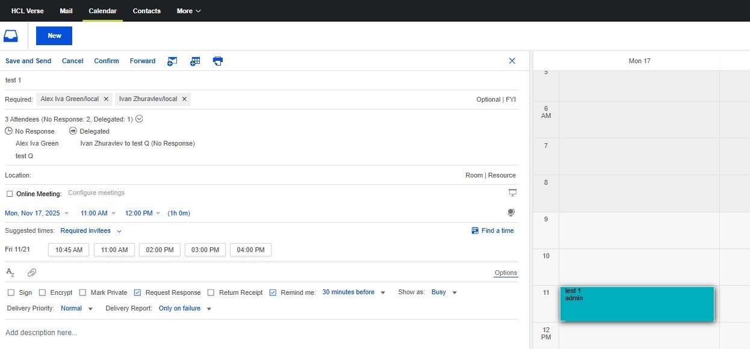Print the meeting with the printer icon
The height and width of the screenshot is (349, 750).
tap(218, 61)
